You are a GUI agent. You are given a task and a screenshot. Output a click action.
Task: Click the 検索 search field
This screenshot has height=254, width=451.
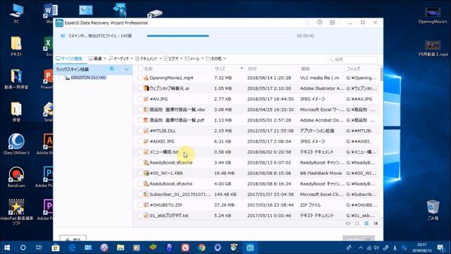coord(352,59)
